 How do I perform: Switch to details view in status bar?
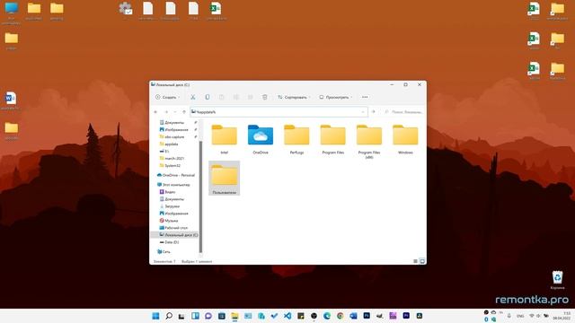[415, 261]
